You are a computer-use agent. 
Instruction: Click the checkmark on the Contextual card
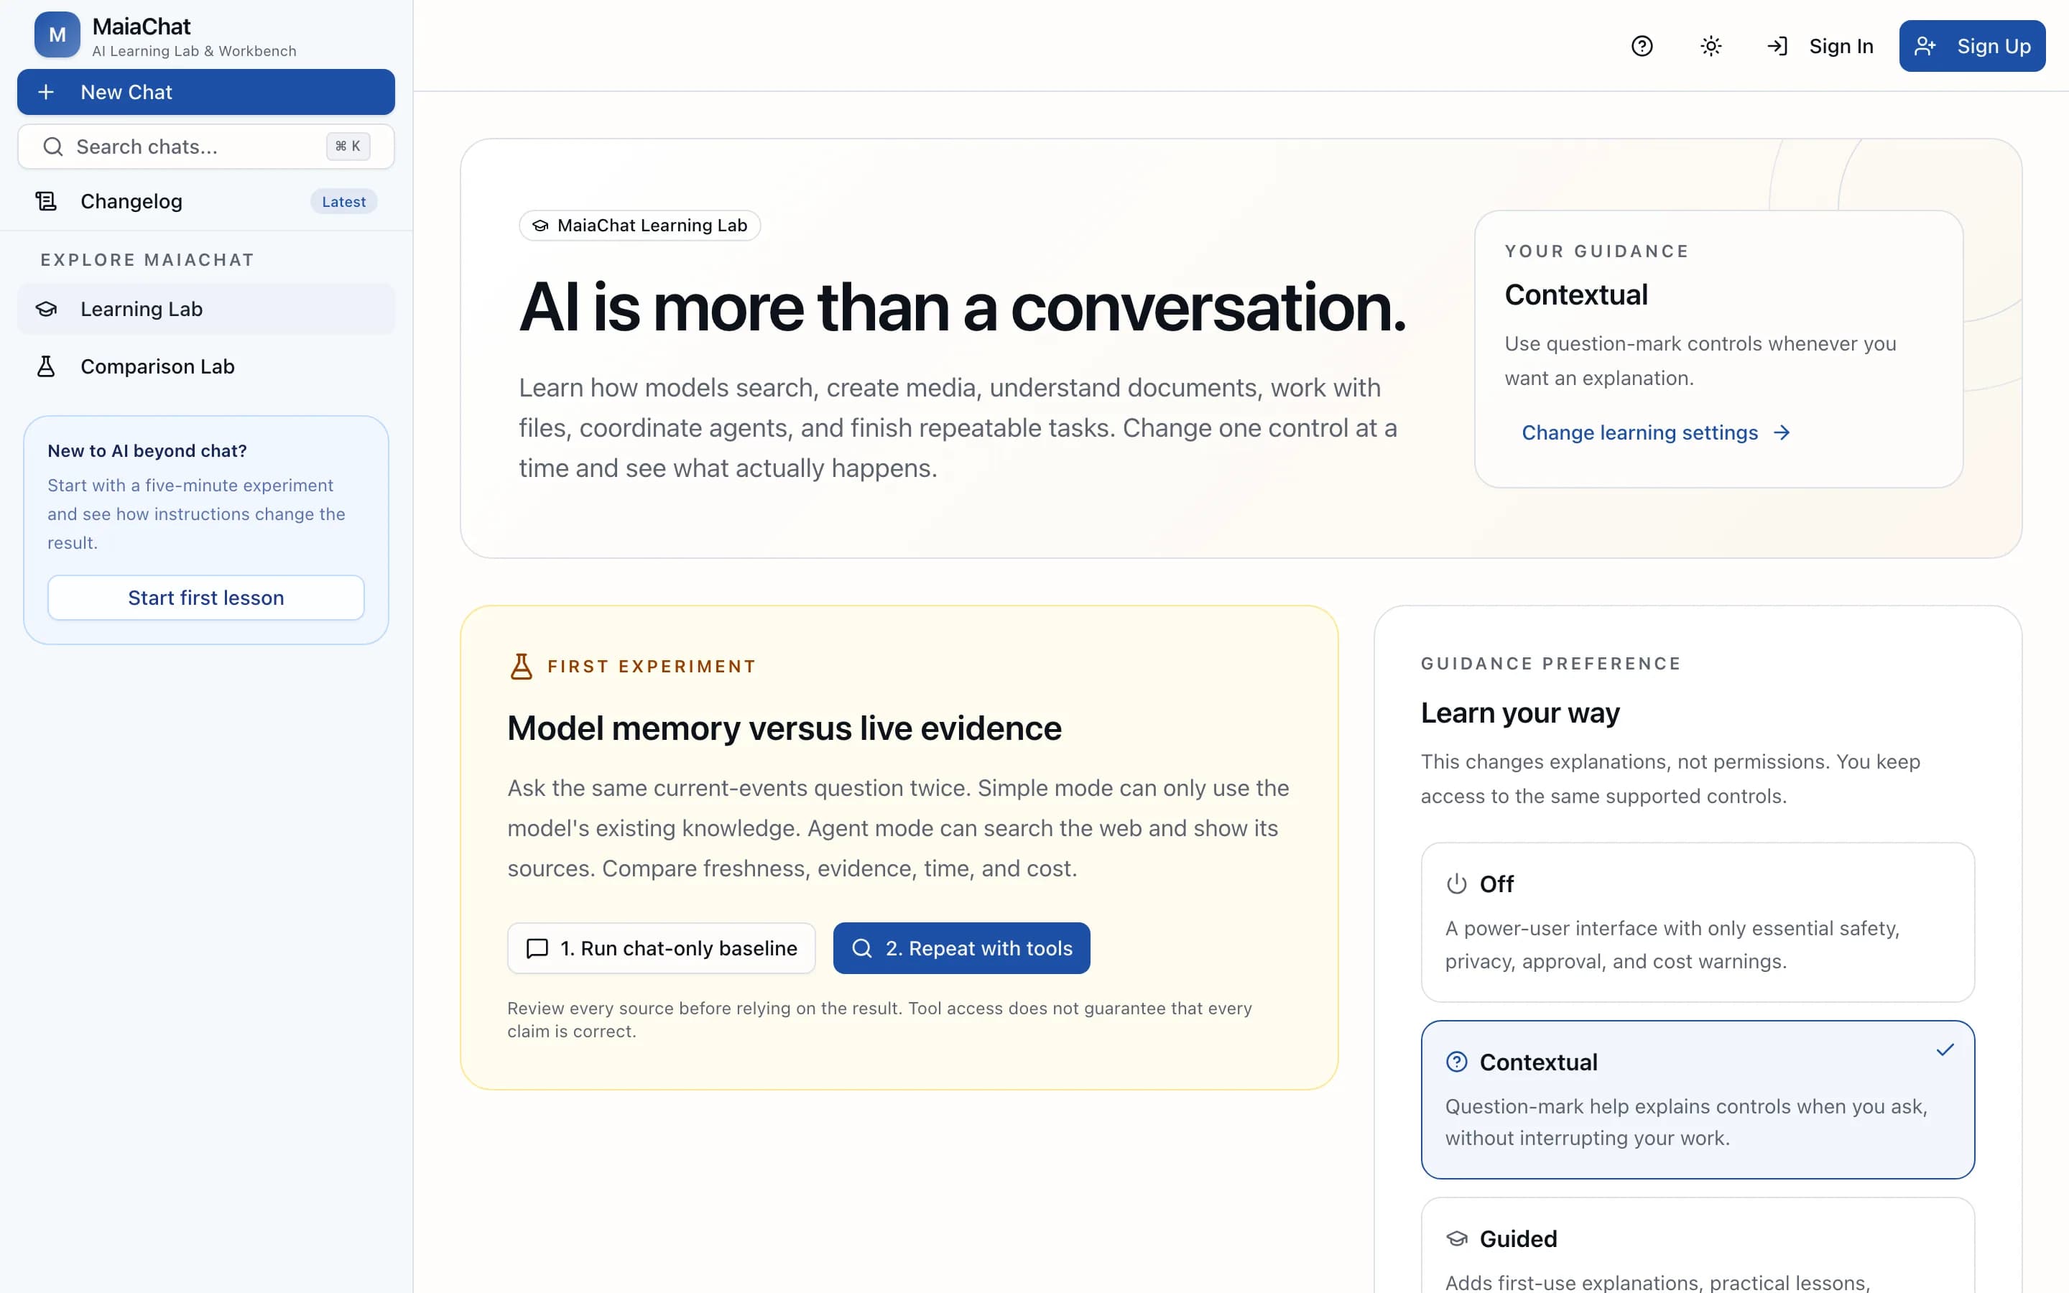click(1945, 1049)
